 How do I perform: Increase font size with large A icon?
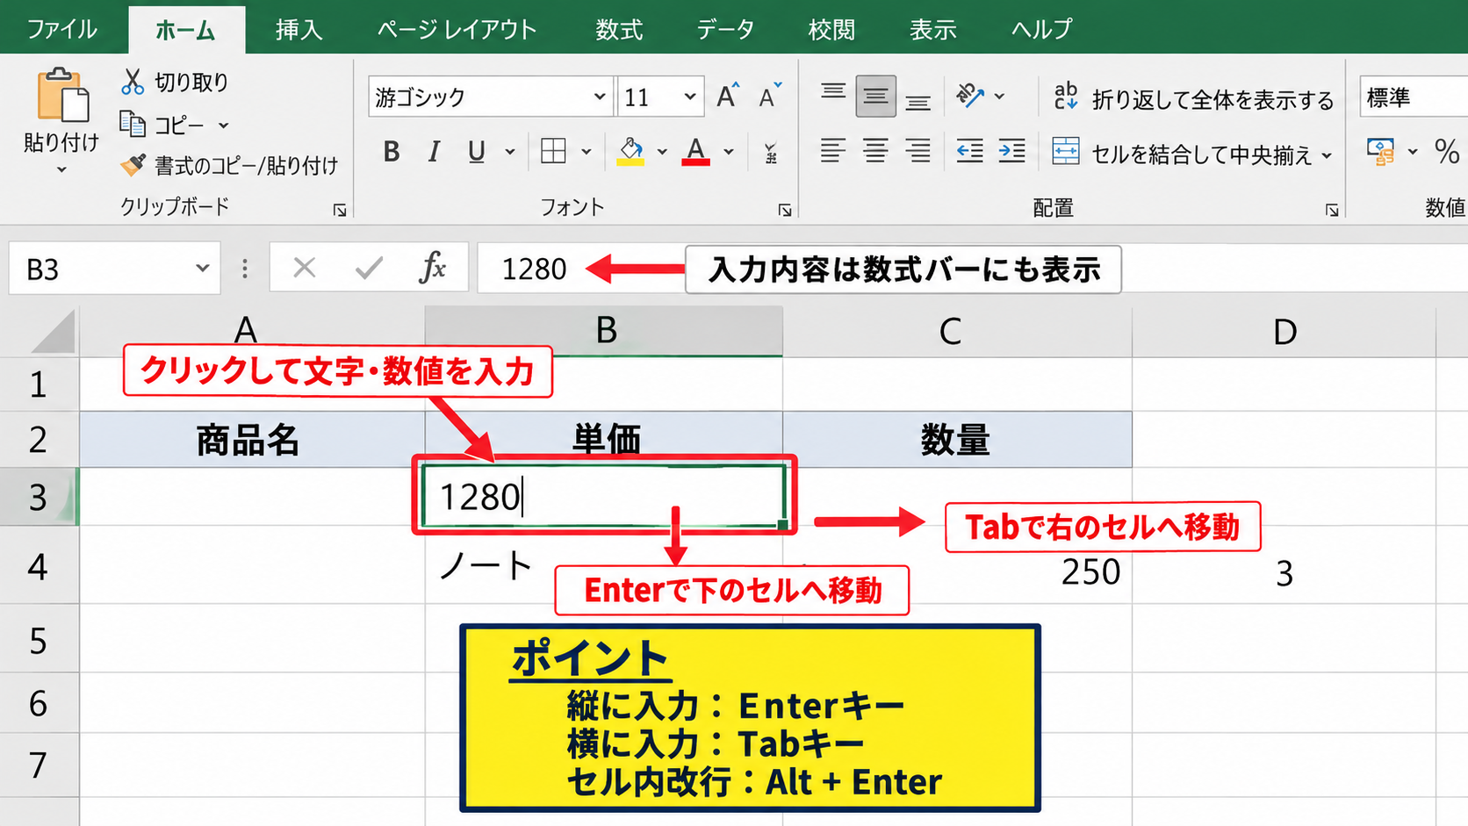727,96
